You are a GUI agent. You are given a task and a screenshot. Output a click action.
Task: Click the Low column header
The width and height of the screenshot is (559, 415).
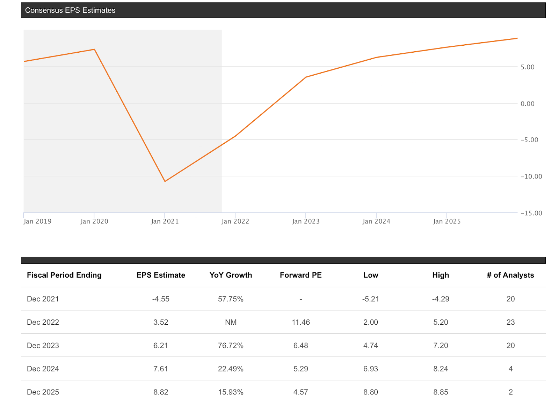(371, 275)
